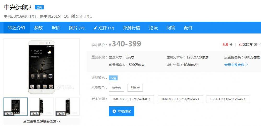The width and height of the screenshot is (261, 126).
Task: Click the pencil icon beside 点评
Action: coord(95,28)
